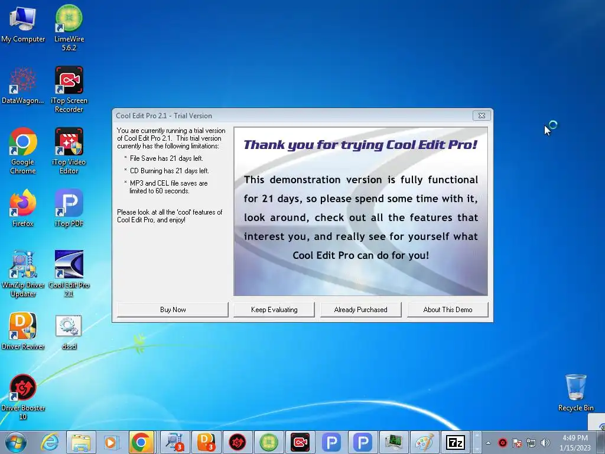This screenshot has width=605, height=454.
Task: Open the green monitor taskbar button
Action: [393, 442]
